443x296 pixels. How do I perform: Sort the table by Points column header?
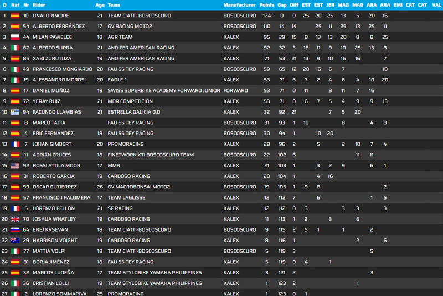pyautogui.click(x=267, y=4)
